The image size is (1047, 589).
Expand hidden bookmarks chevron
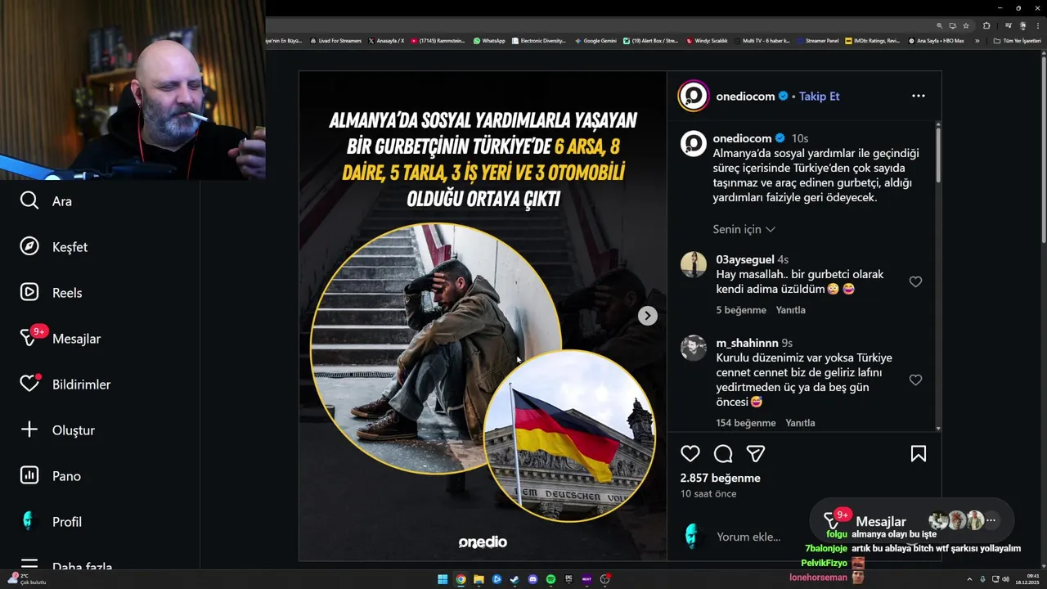coord(977,41)
